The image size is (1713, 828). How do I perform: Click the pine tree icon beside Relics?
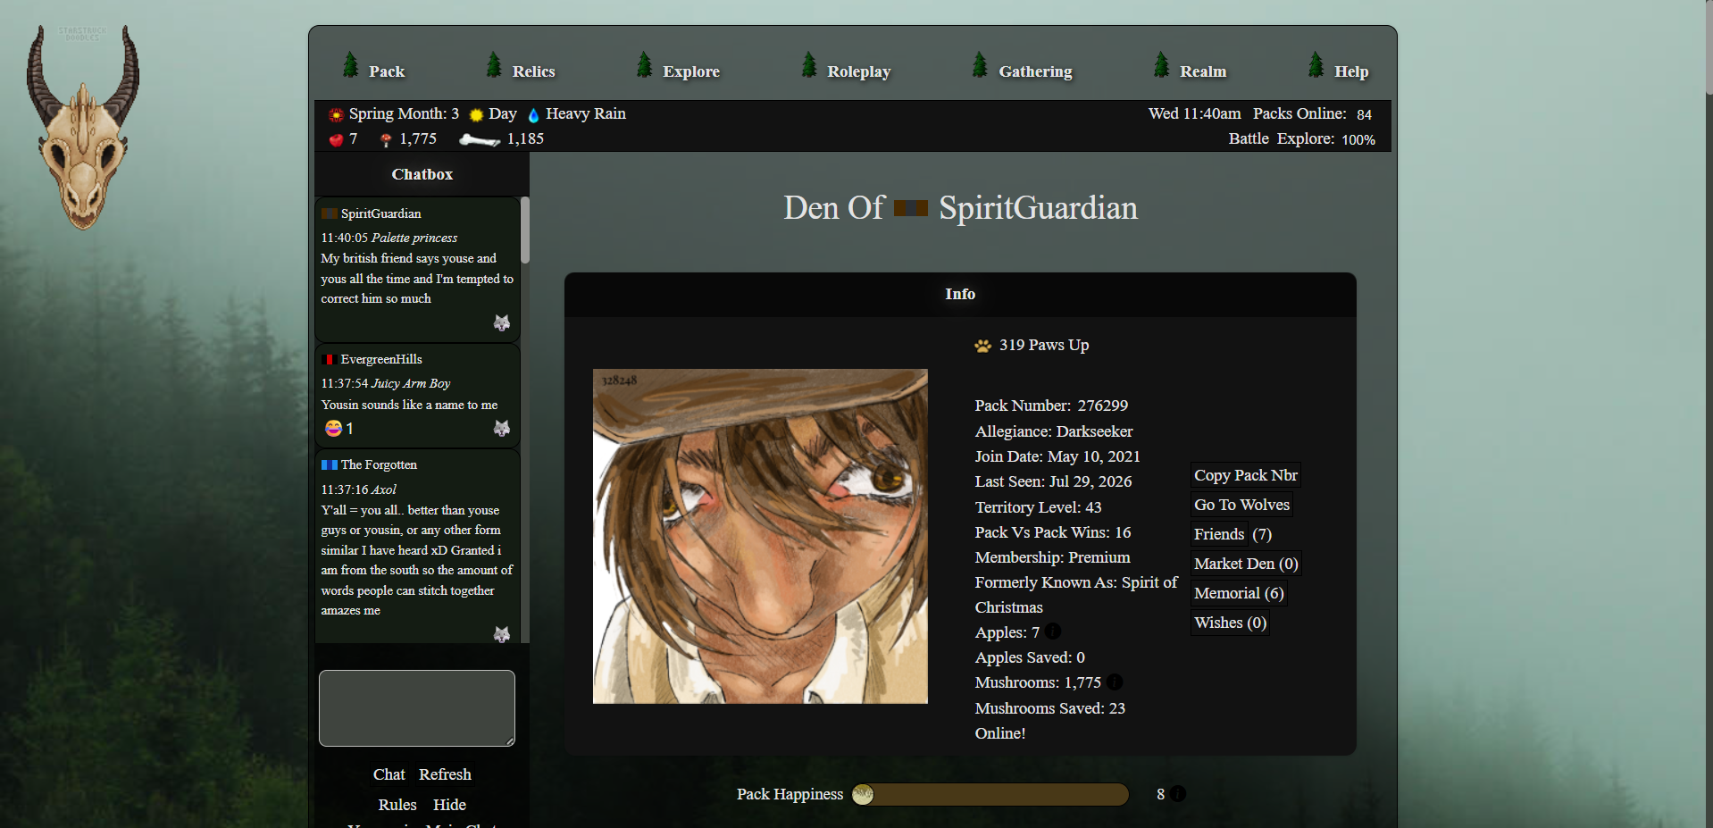click(494, 65)
